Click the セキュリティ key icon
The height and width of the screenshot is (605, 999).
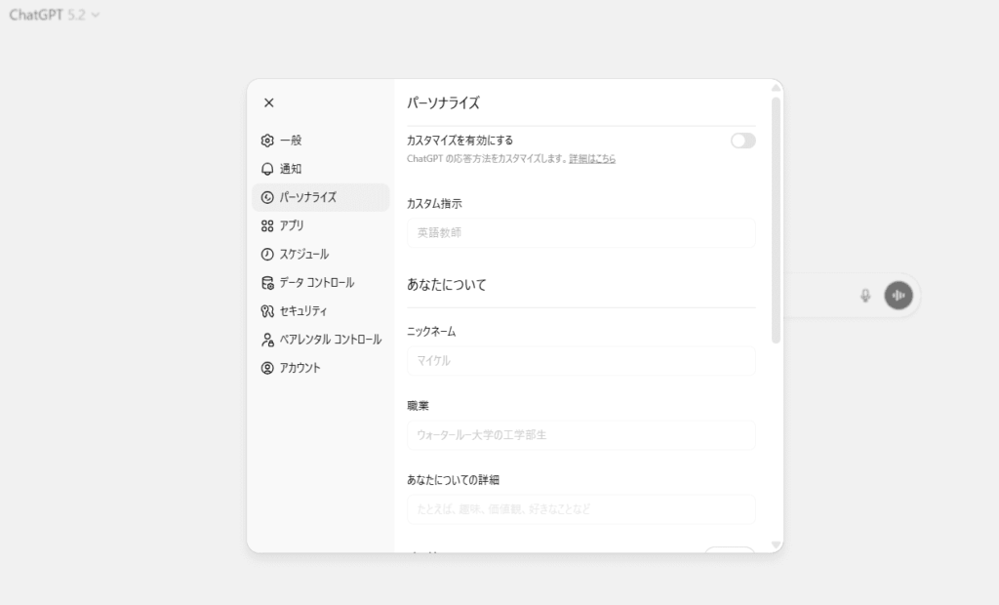click(267, 311)
